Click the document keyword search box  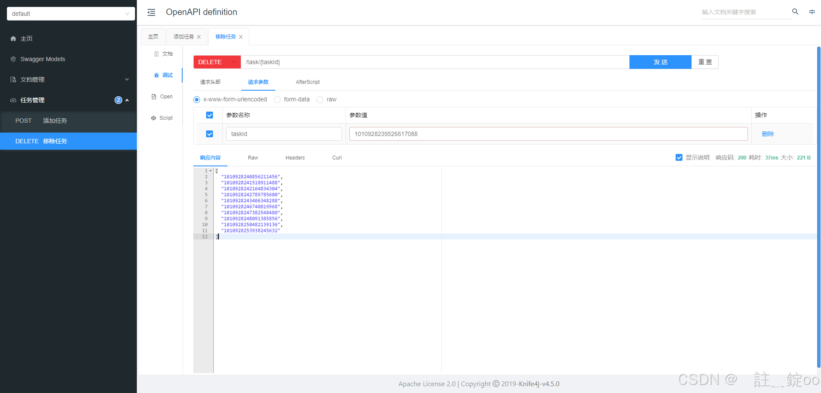pyautogui.click(x=746, y=12)
